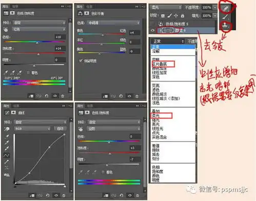Toggle Colorize checkbox in bottom-right Hue/Saturation panel

click(103, 172)
